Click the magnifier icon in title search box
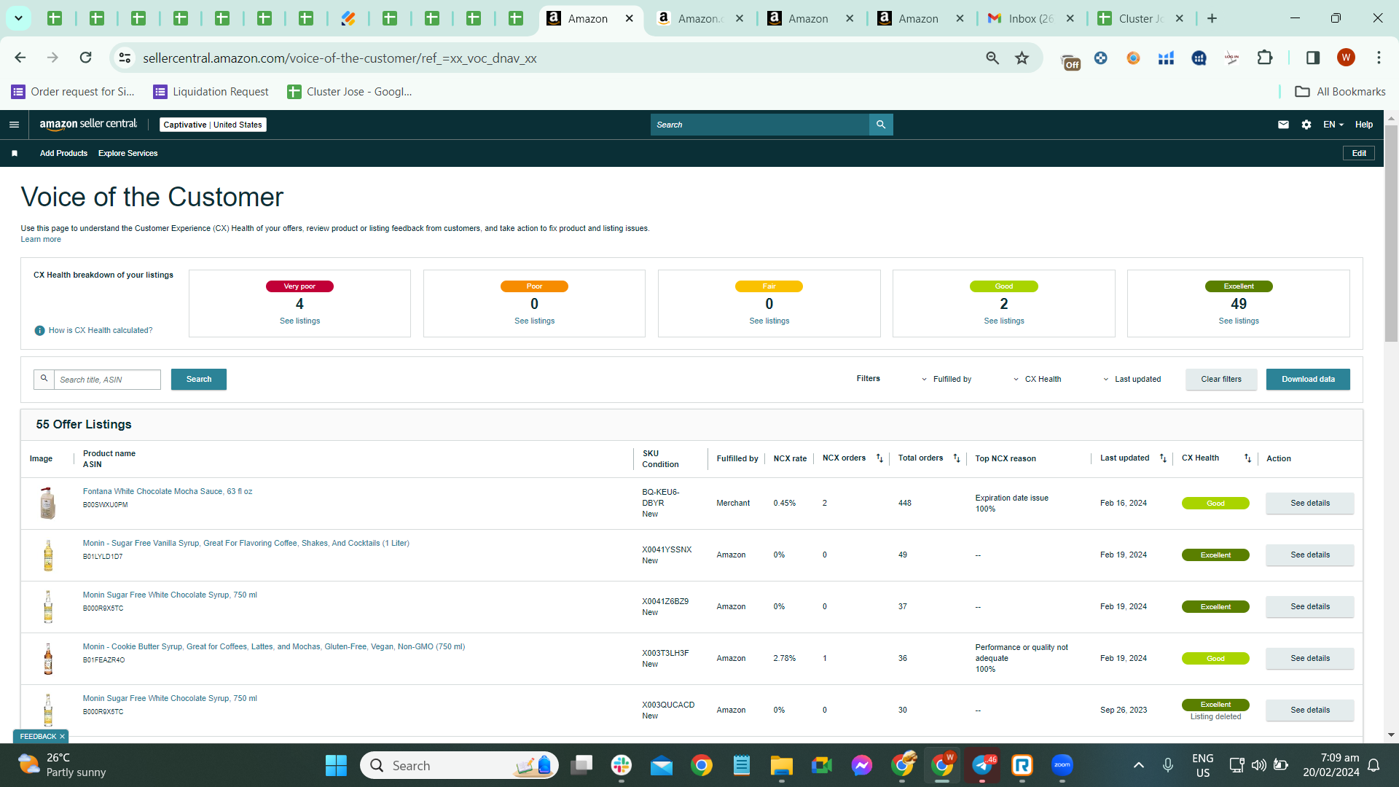 (x=44, y=379)
